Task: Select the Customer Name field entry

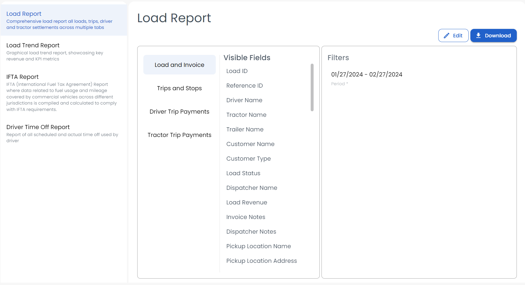Action: (250, 144)
